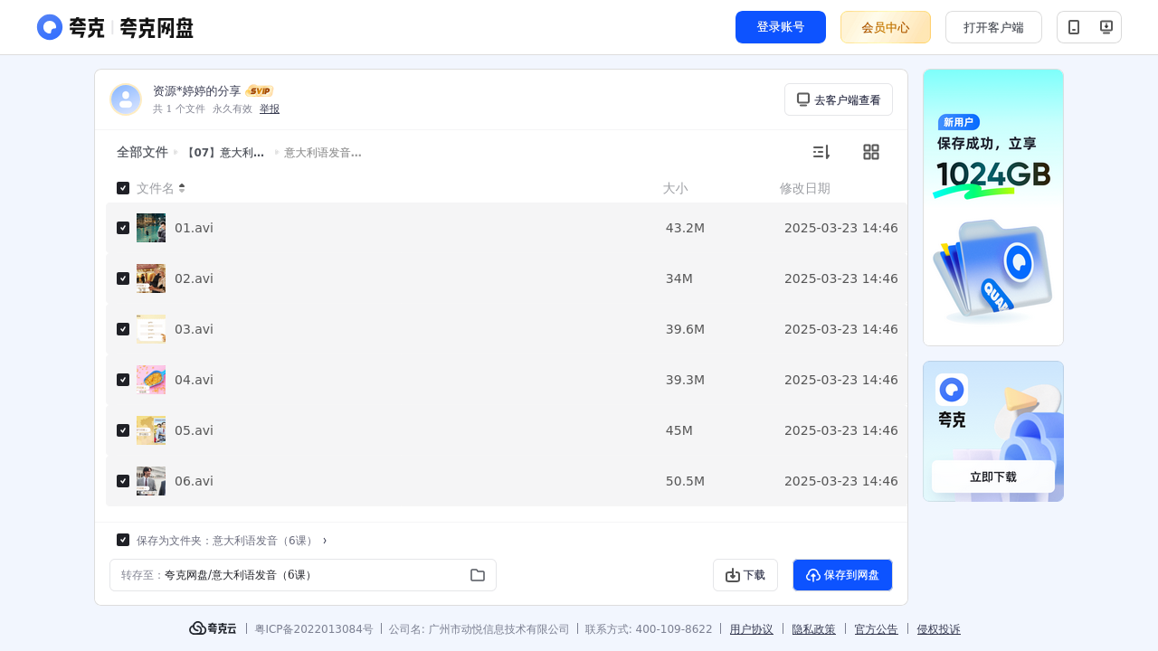
Task: Click desktop download icon in header
Action: (x=1106, y=27)
